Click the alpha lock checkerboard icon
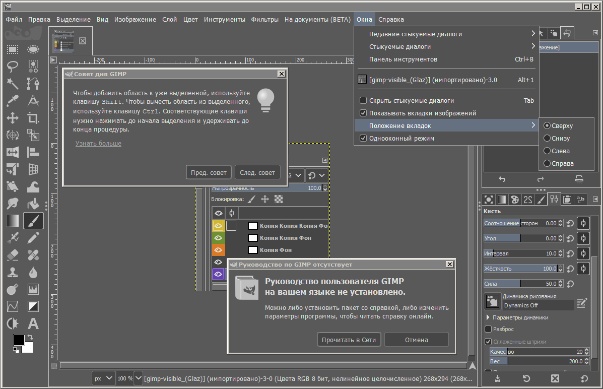This screenshot has height=389, width=603. point(279,199)
